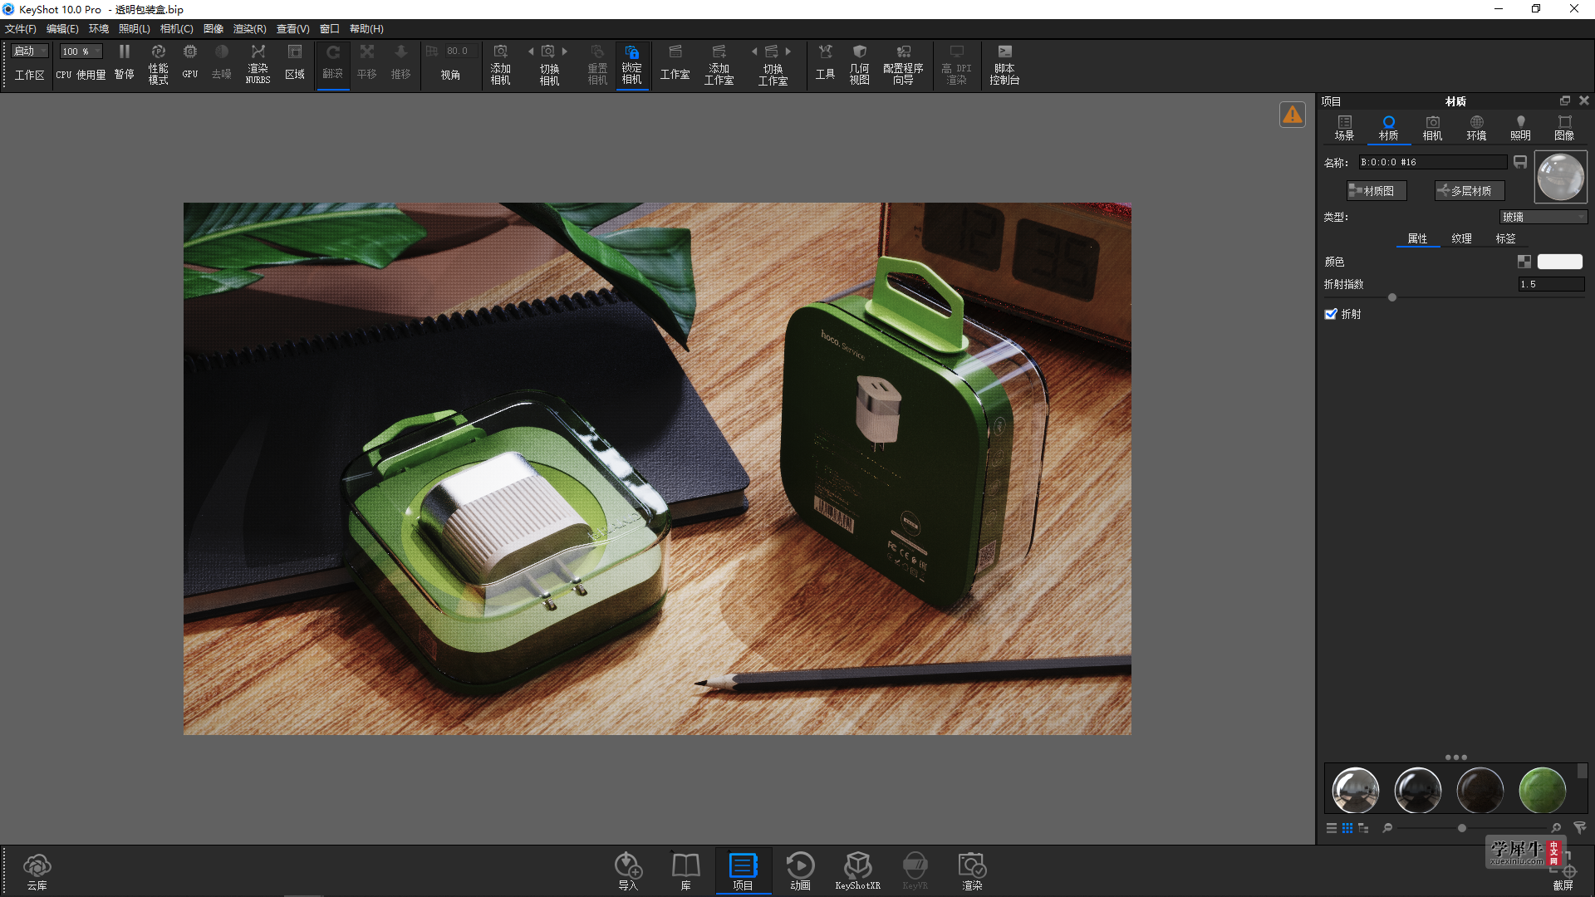Toggle 渲染 NURBS rendering
The image size is (1595, 897).
[258, 63]
